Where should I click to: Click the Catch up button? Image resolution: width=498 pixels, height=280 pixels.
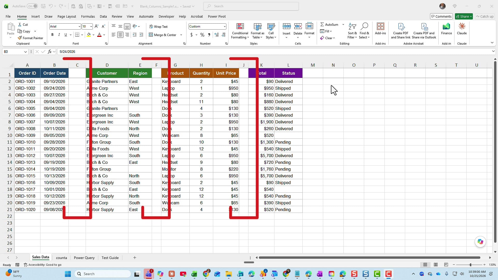pyautogui.click(x=485, y=16)
